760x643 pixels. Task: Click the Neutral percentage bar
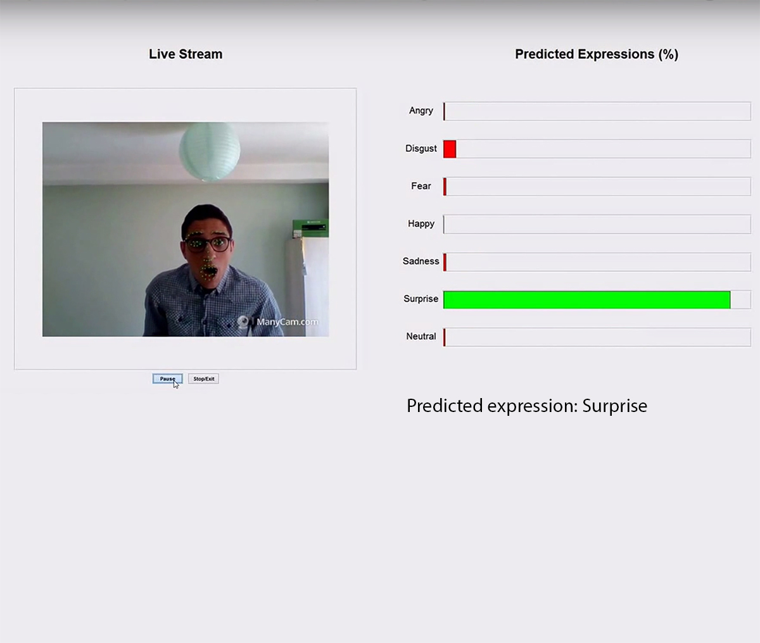(597, 337)
